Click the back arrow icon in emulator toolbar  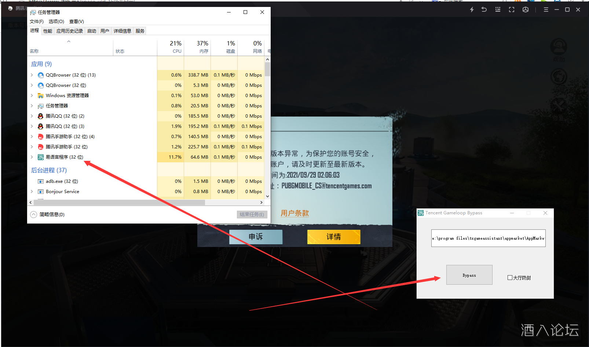point(484,10)
